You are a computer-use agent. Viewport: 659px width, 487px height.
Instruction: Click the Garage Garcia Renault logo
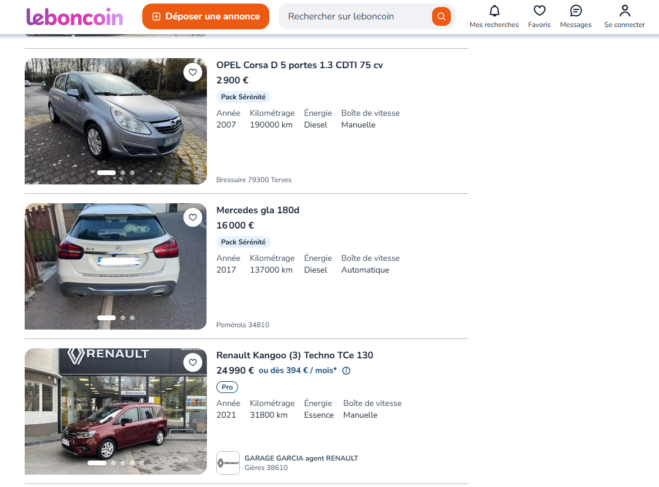(228, 463)
